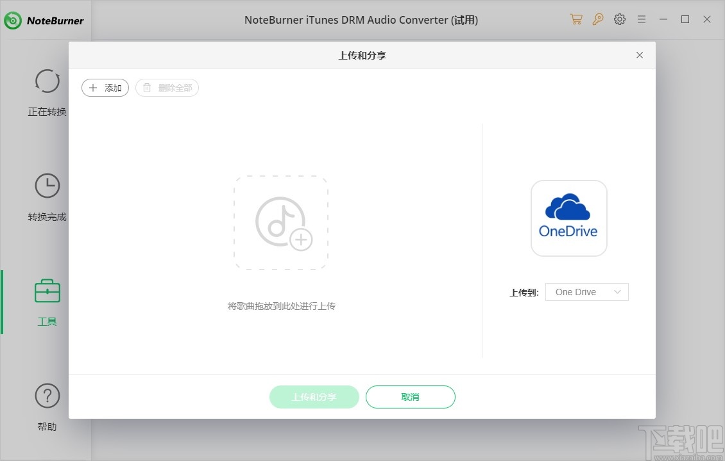
Task: Select the 工具 toolbox icon in sidebar
Action: tap(47, 291)
